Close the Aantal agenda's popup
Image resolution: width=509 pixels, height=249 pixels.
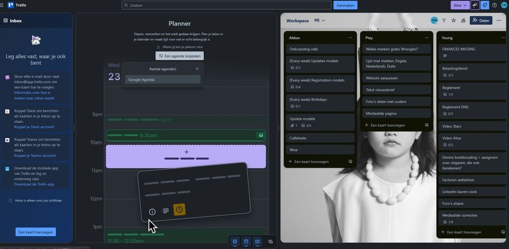(x=197, y=69)
